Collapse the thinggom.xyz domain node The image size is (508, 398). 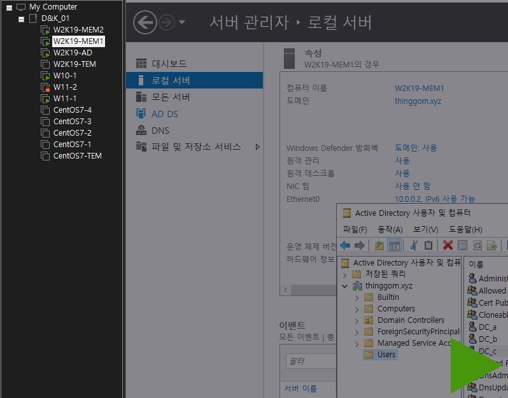(345, 286)
